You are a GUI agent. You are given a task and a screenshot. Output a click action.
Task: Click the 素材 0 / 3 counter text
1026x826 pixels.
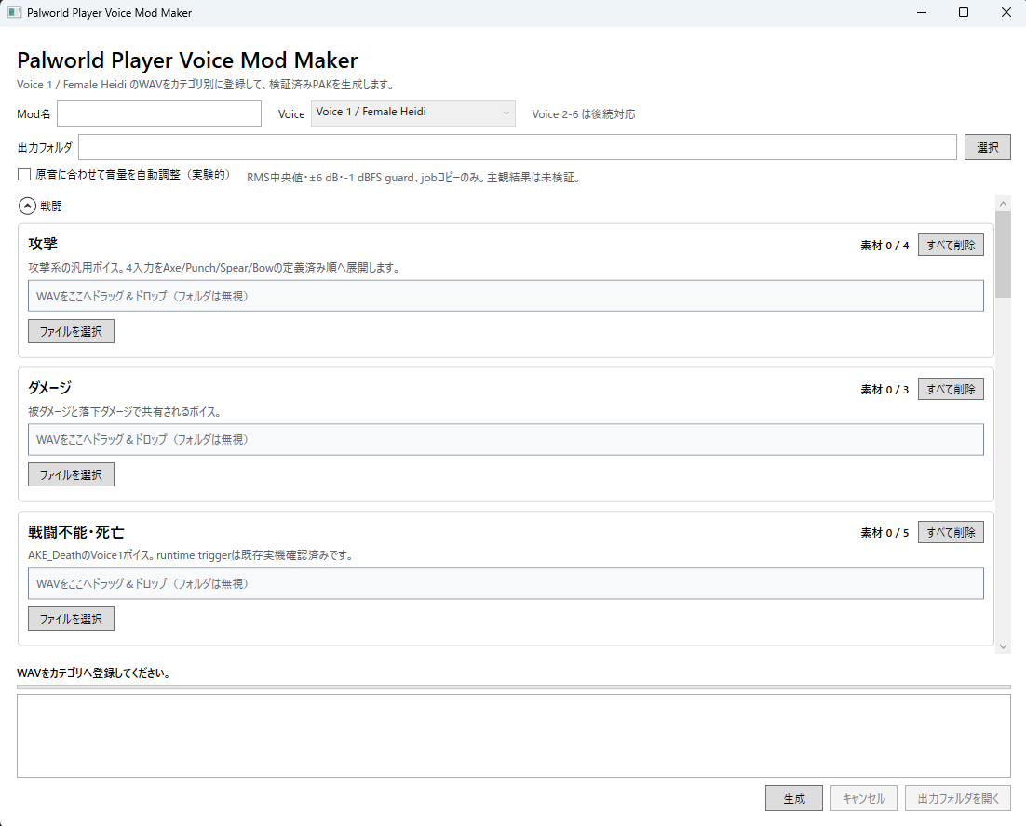click(884, 390)
